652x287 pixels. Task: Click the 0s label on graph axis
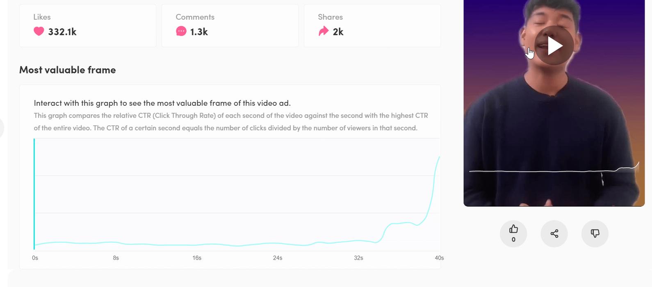(35, 258)
